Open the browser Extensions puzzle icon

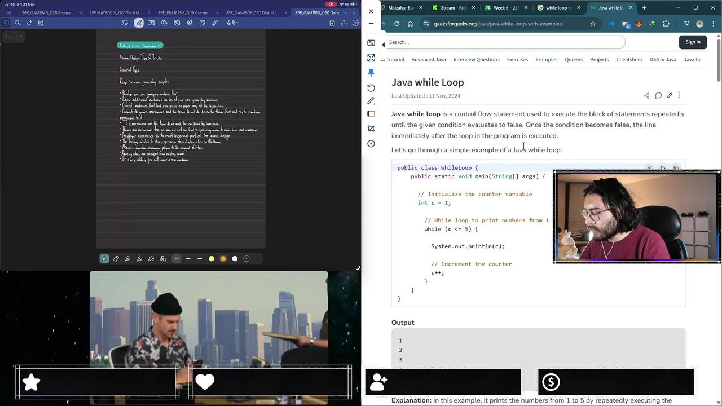pyautogui.click(x=666, y=24)
